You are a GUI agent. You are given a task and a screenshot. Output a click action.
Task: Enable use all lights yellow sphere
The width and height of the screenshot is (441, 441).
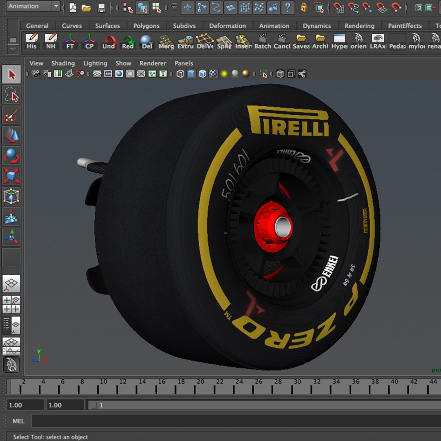[x=224, y=74]
